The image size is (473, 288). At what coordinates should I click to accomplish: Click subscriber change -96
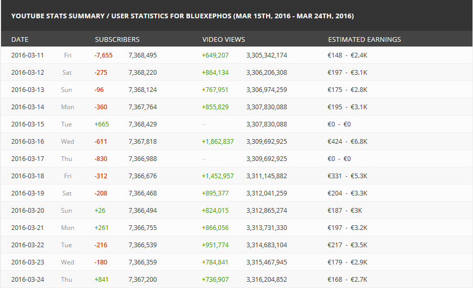(99, 90)
